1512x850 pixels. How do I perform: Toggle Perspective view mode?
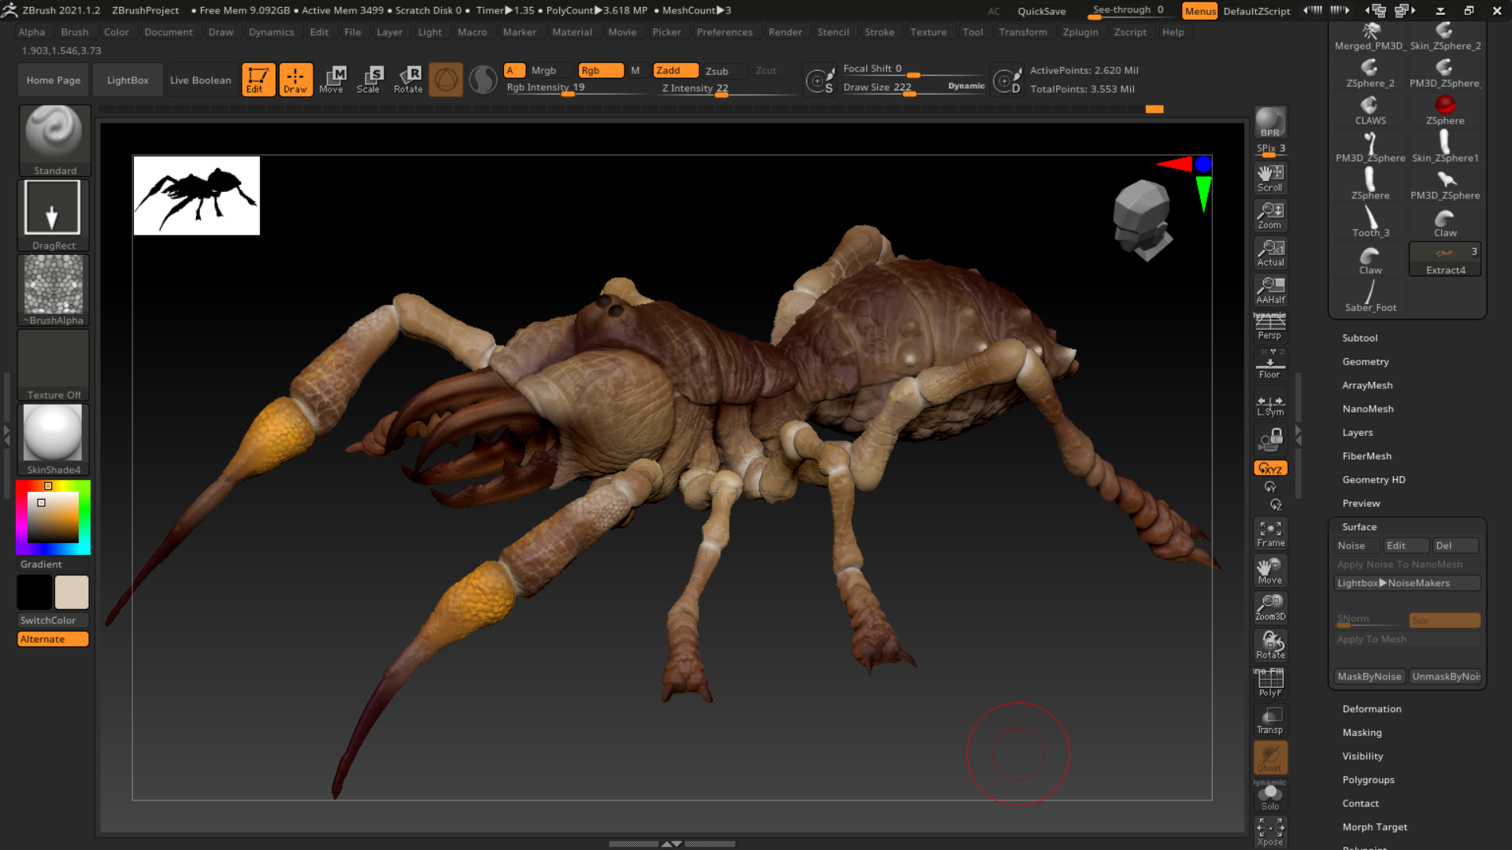tap(1269, 326)
